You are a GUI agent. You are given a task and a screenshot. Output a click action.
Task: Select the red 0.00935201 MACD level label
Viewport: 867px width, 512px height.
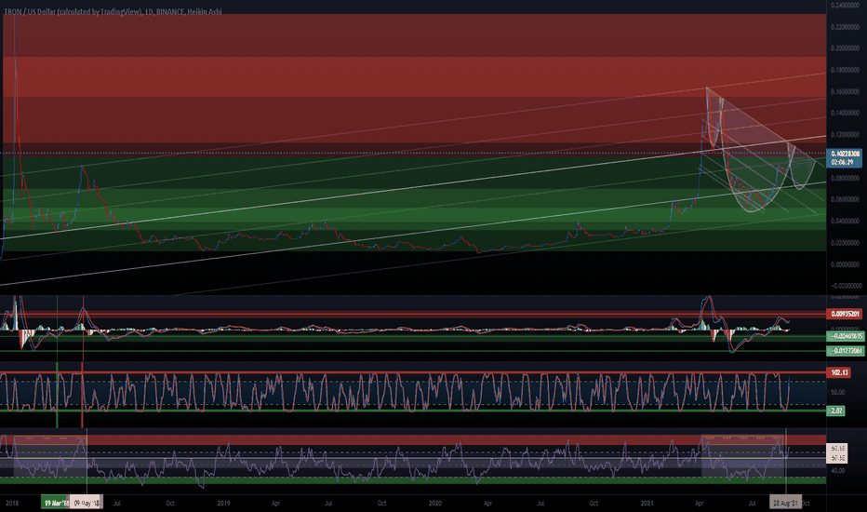844,314
